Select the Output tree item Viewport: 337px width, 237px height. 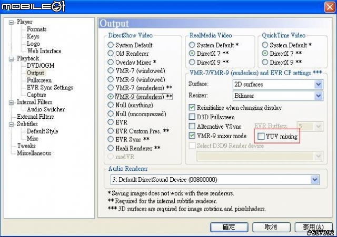(x=35, y=73)
